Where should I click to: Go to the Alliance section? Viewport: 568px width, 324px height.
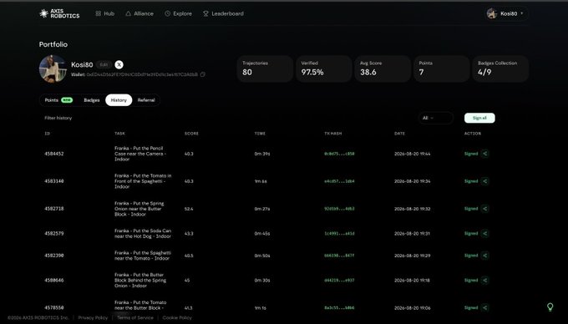pyautogui.click(x=139, y=13)
